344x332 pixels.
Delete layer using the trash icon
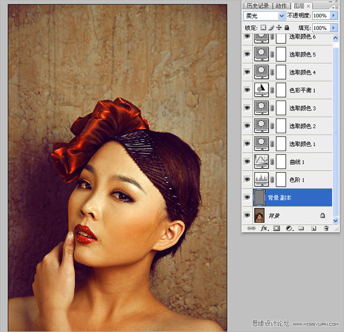326,228
